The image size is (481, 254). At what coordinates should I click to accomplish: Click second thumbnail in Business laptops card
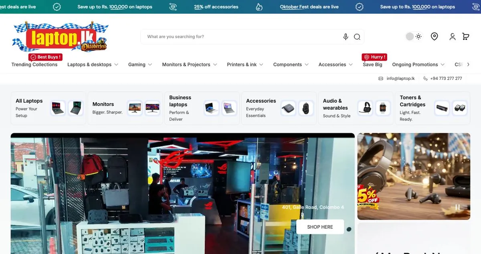click(229, 108)
